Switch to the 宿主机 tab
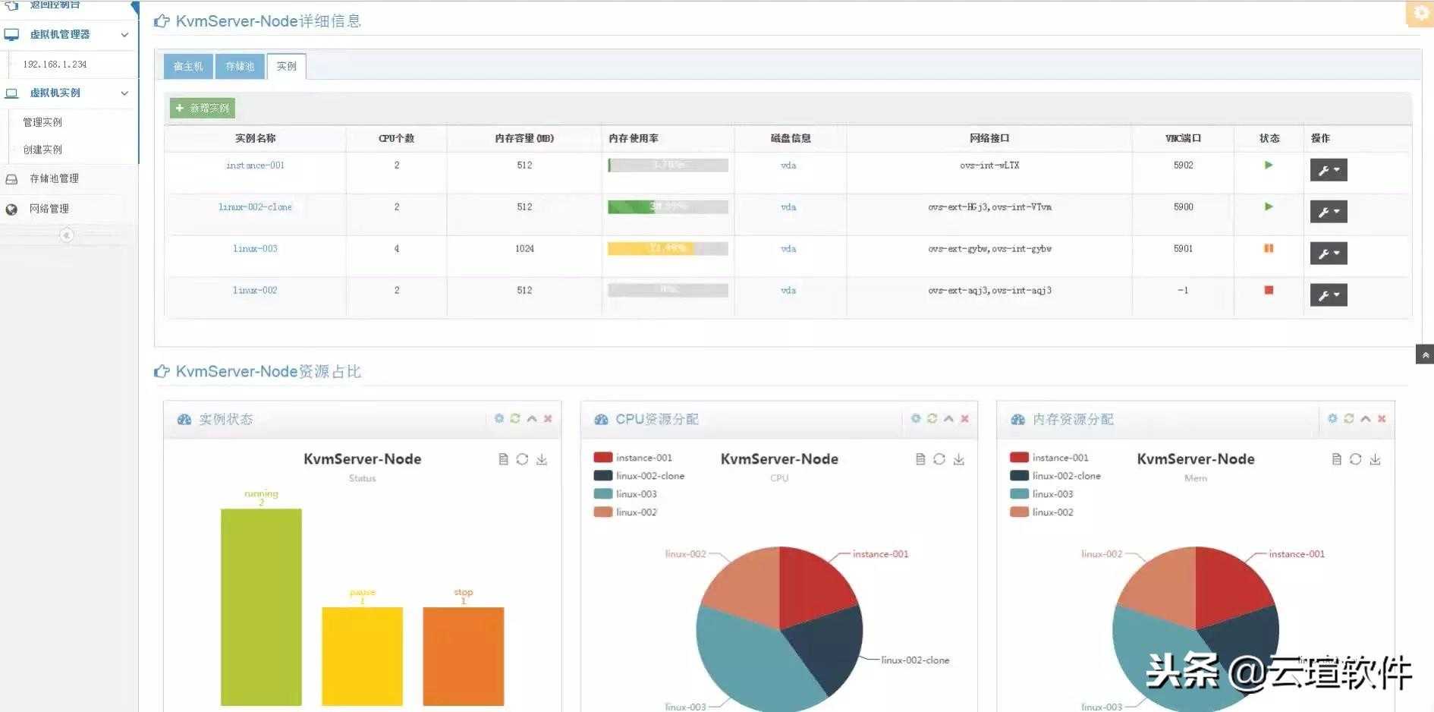Screen dimensions: 1434x712 188,67
